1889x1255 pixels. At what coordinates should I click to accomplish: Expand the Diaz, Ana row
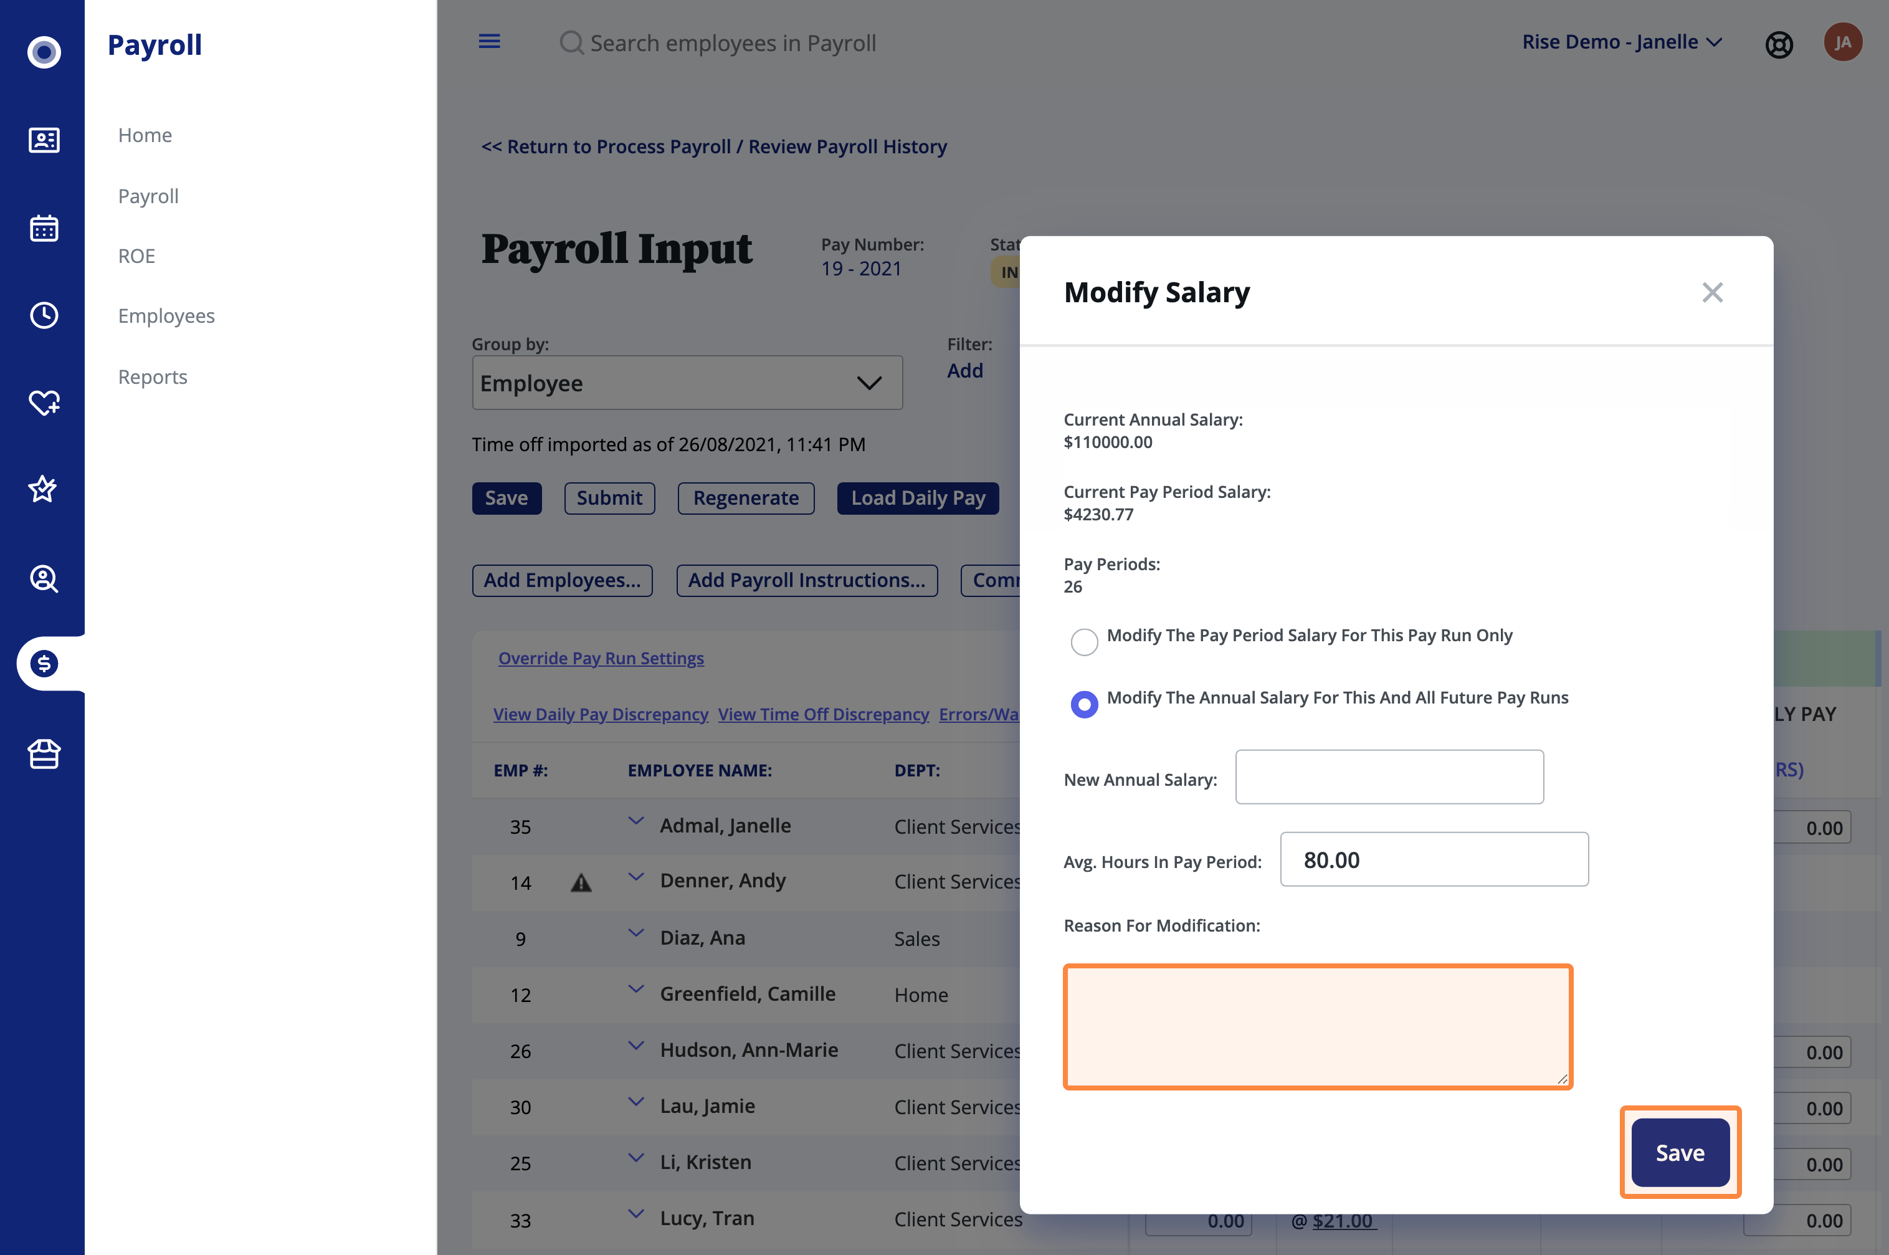(636, 933)
